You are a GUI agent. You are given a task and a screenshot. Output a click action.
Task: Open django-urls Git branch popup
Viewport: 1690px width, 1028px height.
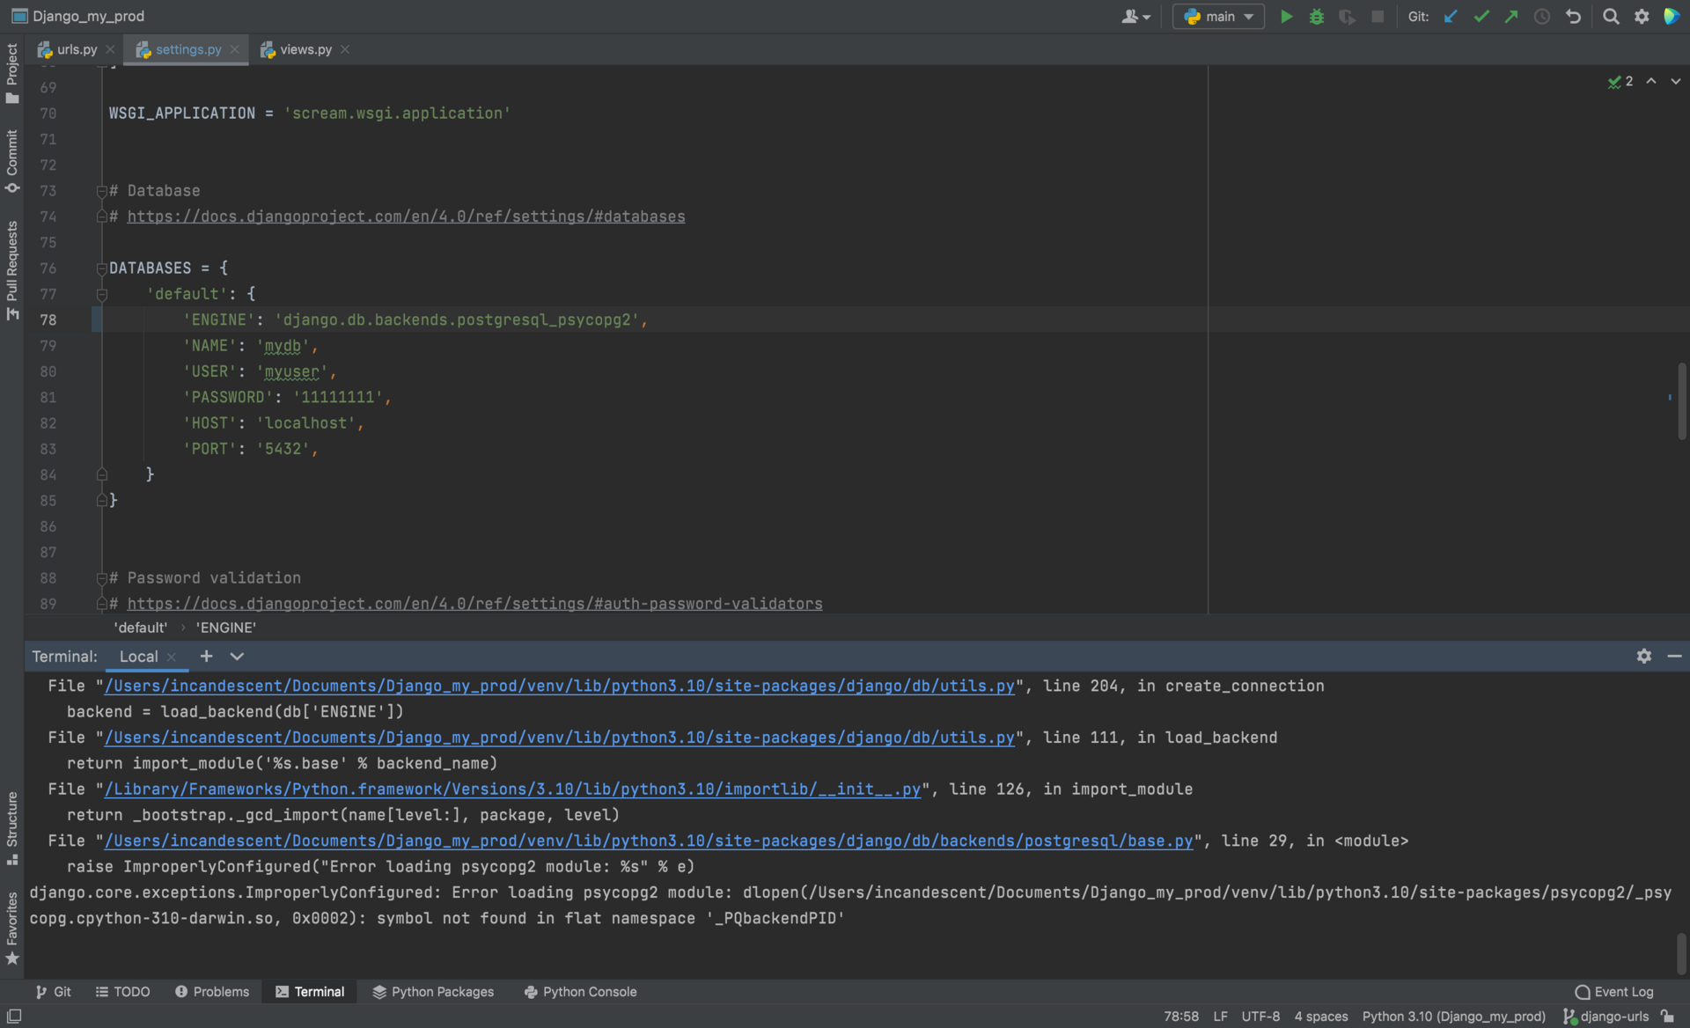1605,1017
